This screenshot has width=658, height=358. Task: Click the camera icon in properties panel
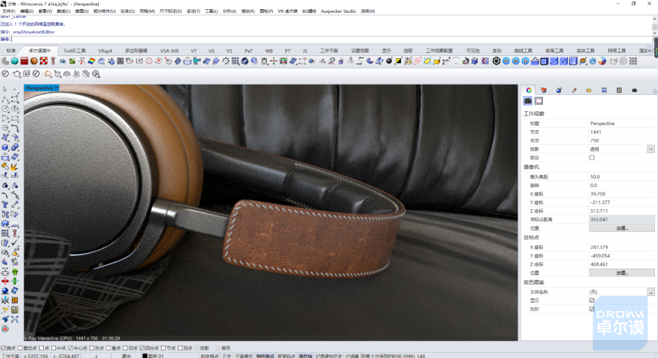point(528,101)
